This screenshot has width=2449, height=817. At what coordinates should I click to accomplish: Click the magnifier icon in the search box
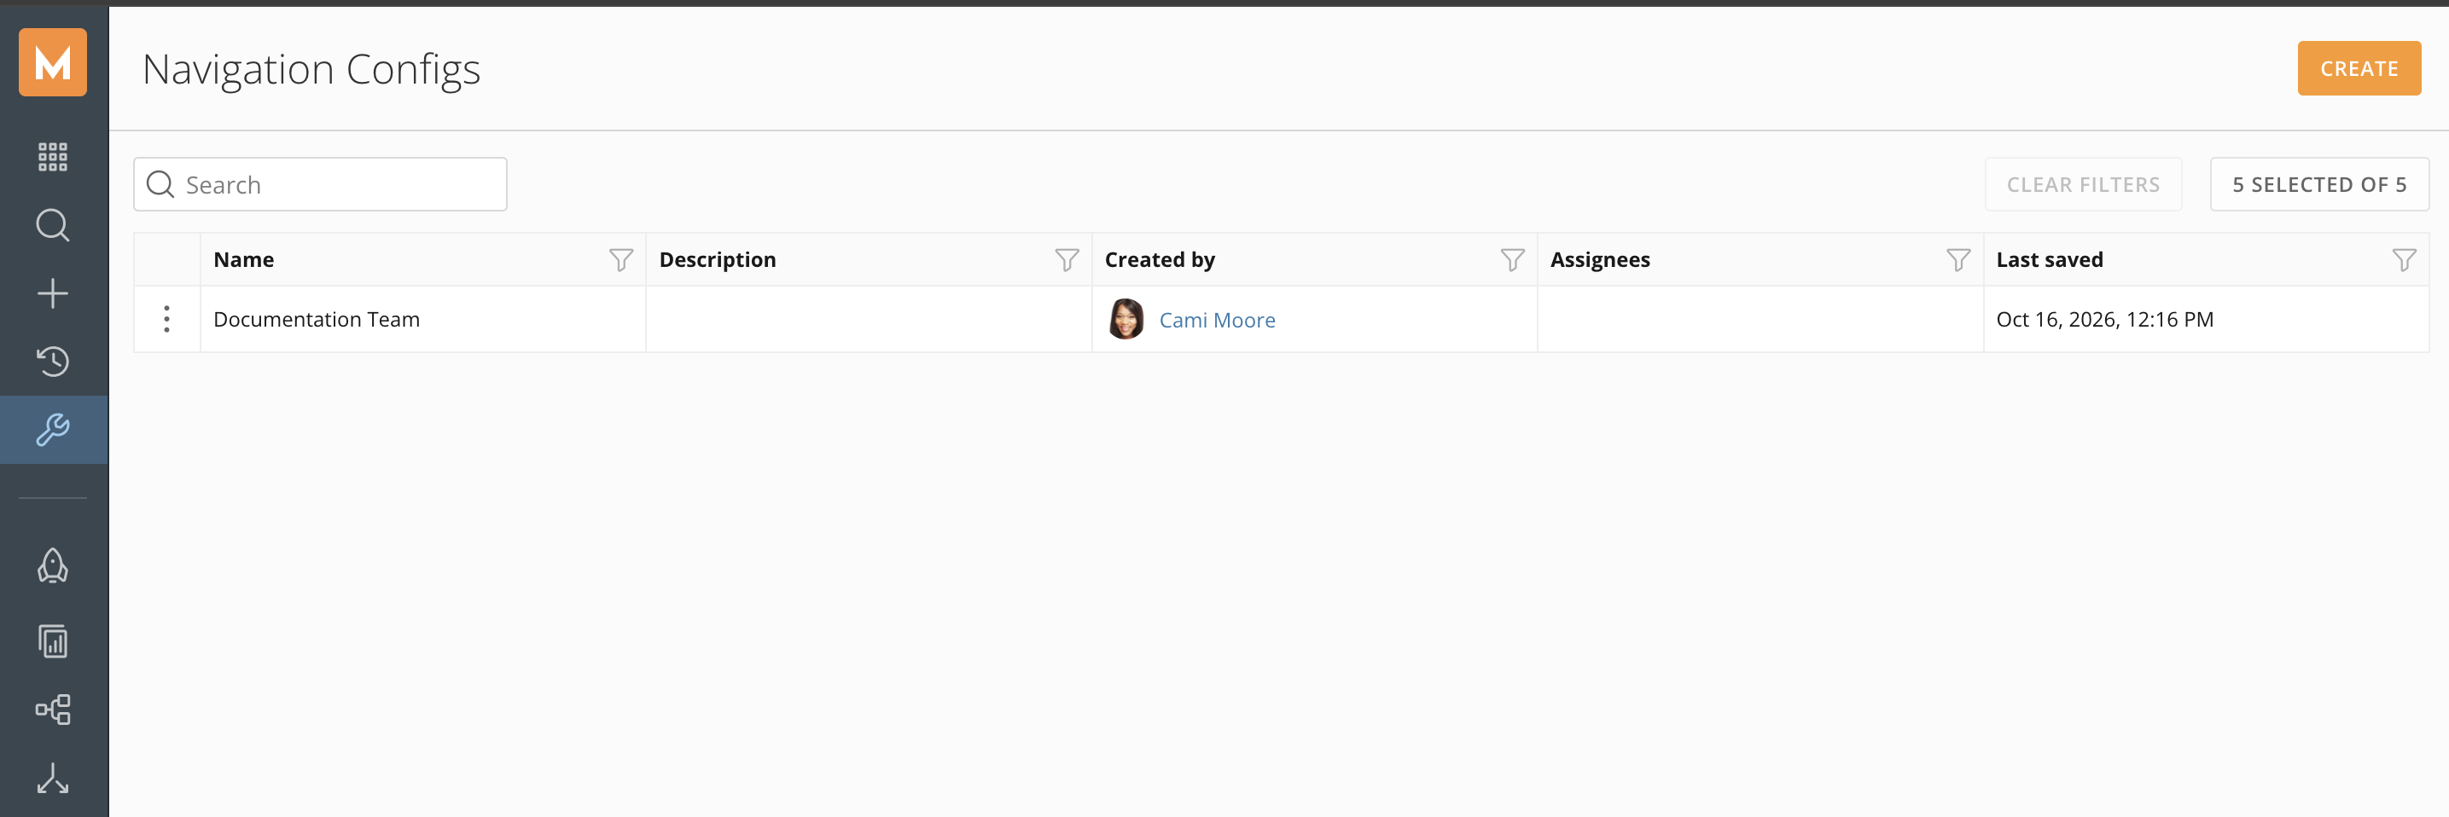coord(160,184)
